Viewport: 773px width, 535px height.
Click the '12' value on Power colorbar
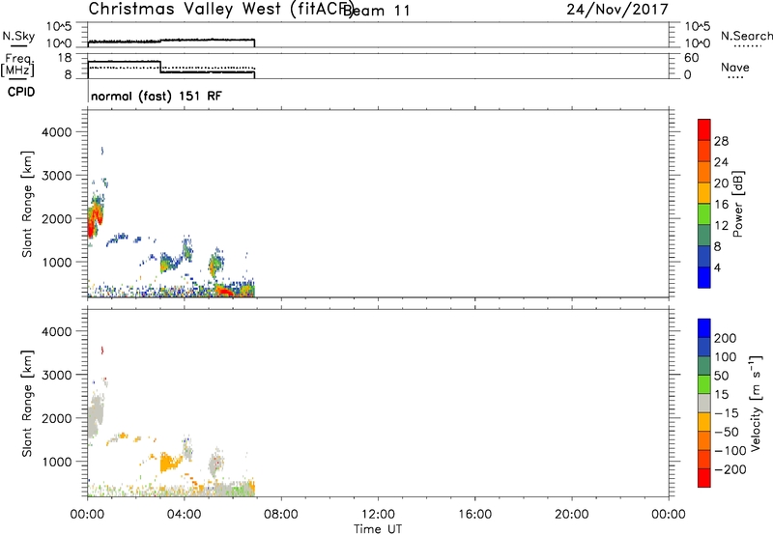721,226
